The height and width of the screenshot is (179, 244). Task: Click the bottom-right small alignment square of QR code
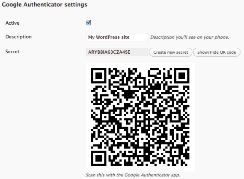[x=175, y=152]
